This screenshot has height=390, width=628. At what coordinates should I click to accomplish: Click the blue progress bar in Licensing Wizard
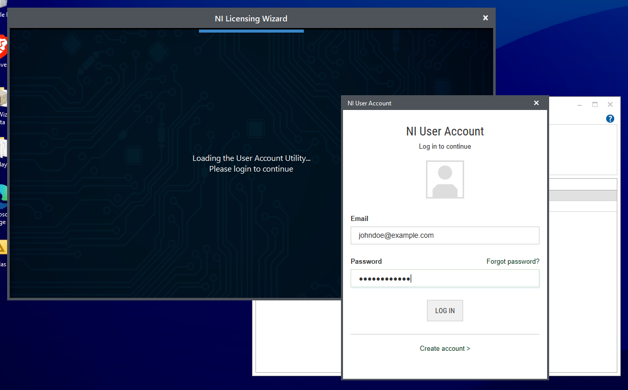pos(251,31)
